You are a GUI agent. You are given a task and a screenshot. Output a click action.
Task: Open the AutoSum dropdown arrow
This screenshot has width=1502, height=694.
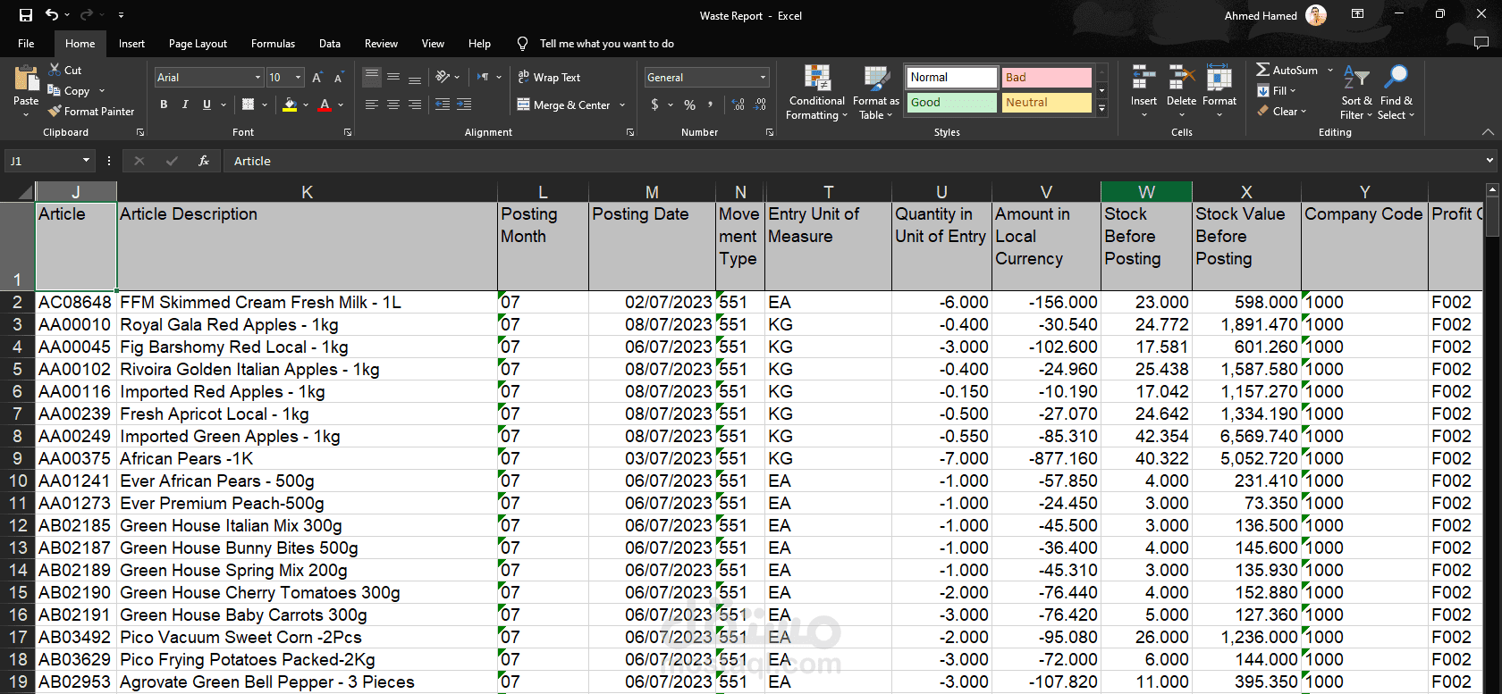[1330, 70]
